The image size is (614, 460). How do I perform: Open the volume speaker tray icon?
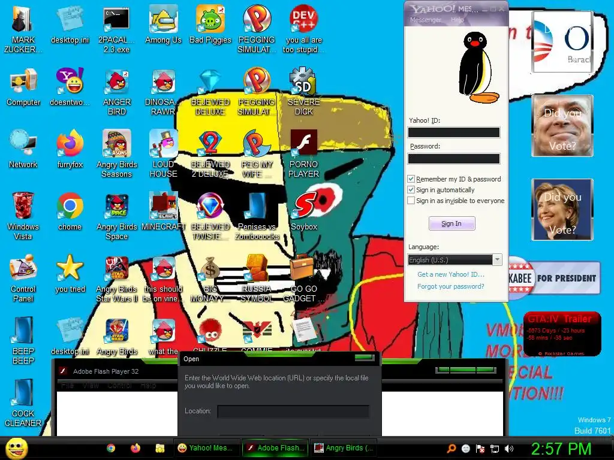point(508,449)
